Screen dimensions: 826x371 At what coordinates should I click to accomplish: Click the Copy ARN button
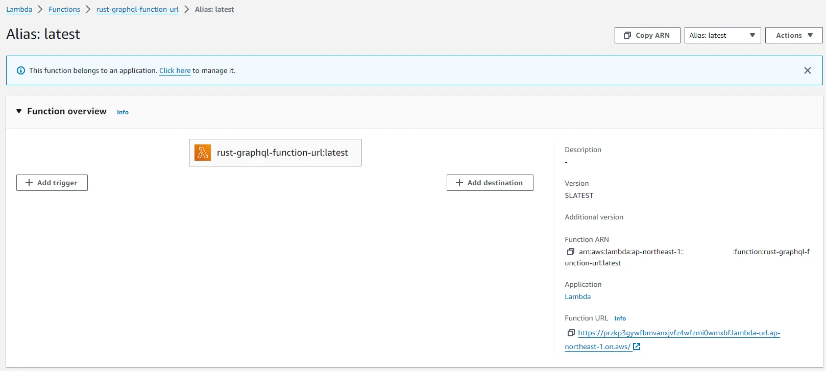[647, 35]
